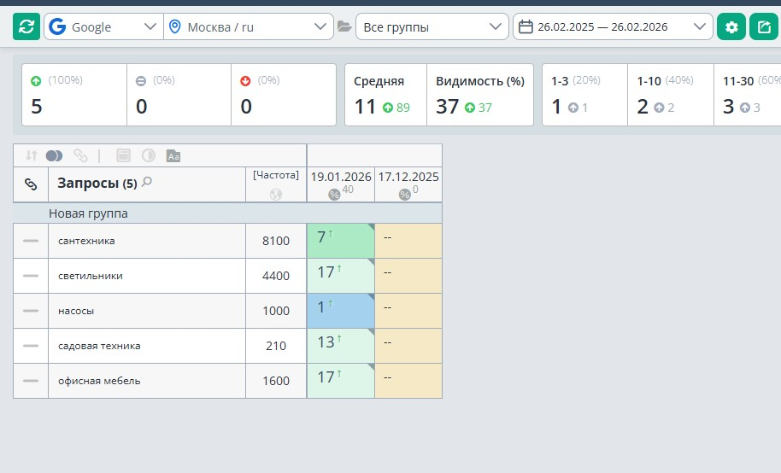Click the folder icon beside groups dropdown
781x473 pixels.
(344, 26)
